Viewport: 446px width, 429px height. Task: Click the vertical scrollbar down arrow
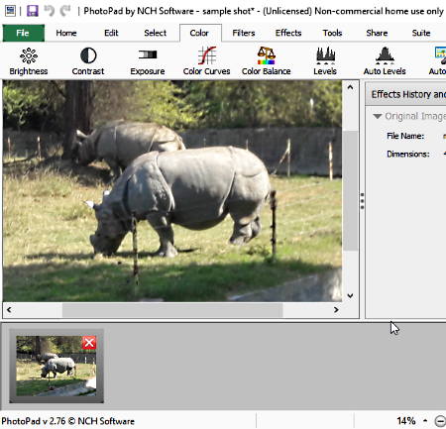(x=350, y=295)
